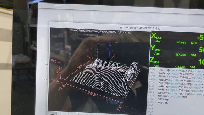This screenshot has width=204, height=115.
Task: Click line number 4707 in the code gutter
Action: 150,105
